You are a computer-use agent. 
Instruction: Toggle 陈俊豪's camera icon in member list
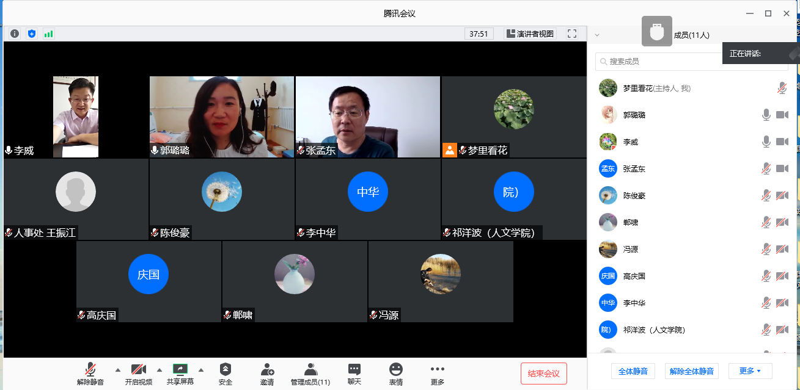[782, 195]
